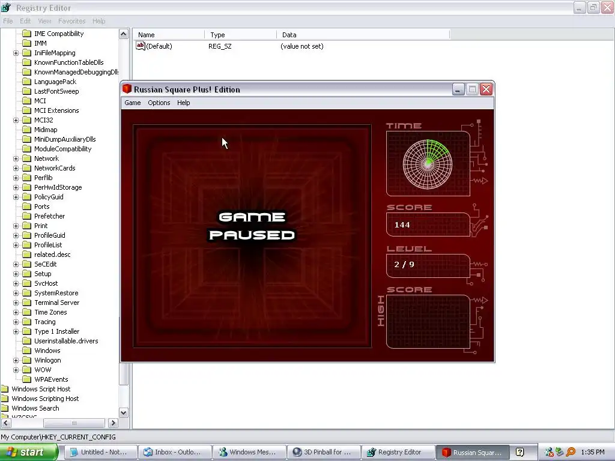This screenshot has height=461, width=615.
Task: Select the PolicyGuid tree item
Action: point(49,197)
